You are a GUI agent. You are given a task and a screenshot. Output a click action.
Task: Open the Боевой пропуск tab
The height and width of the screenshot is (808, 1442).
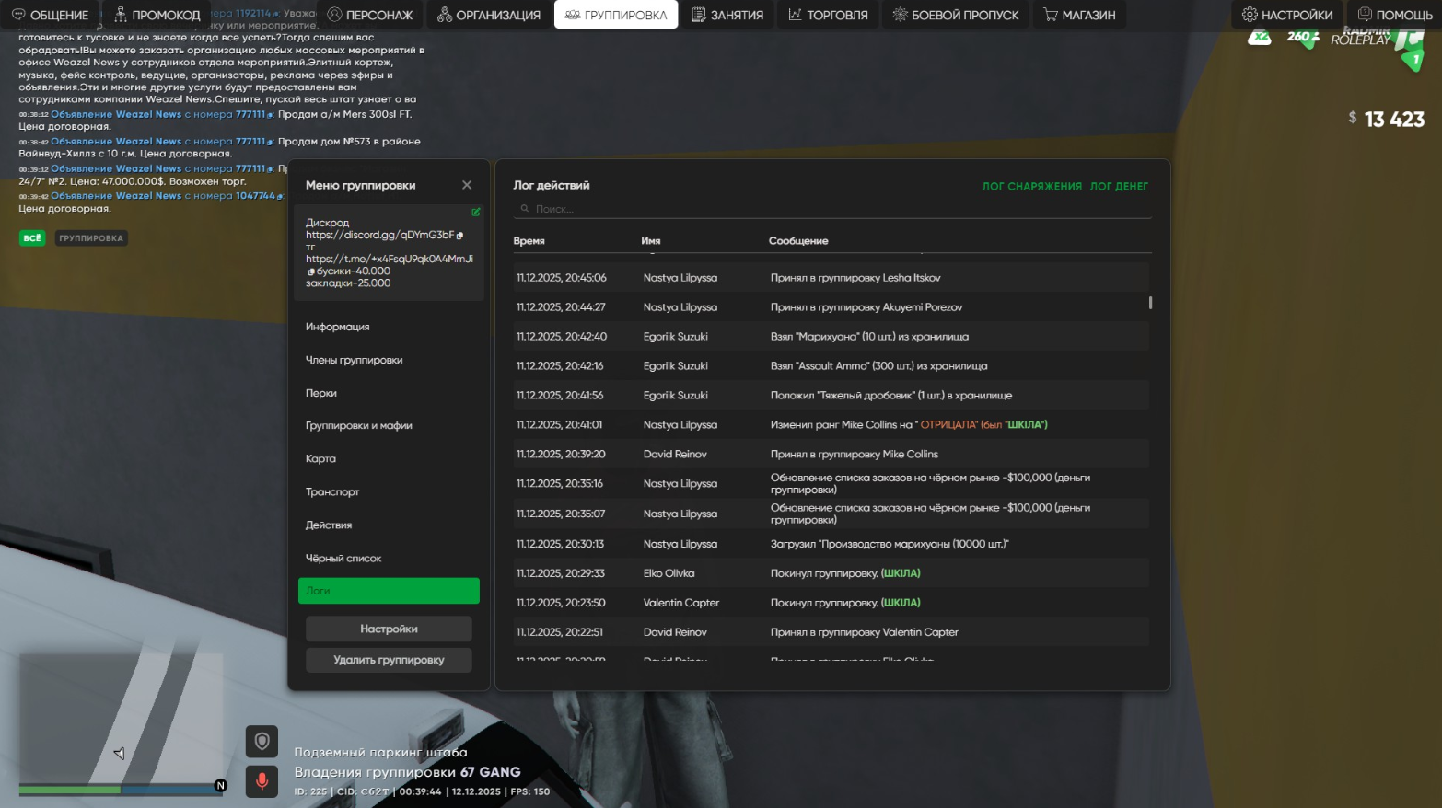point(955,15)
